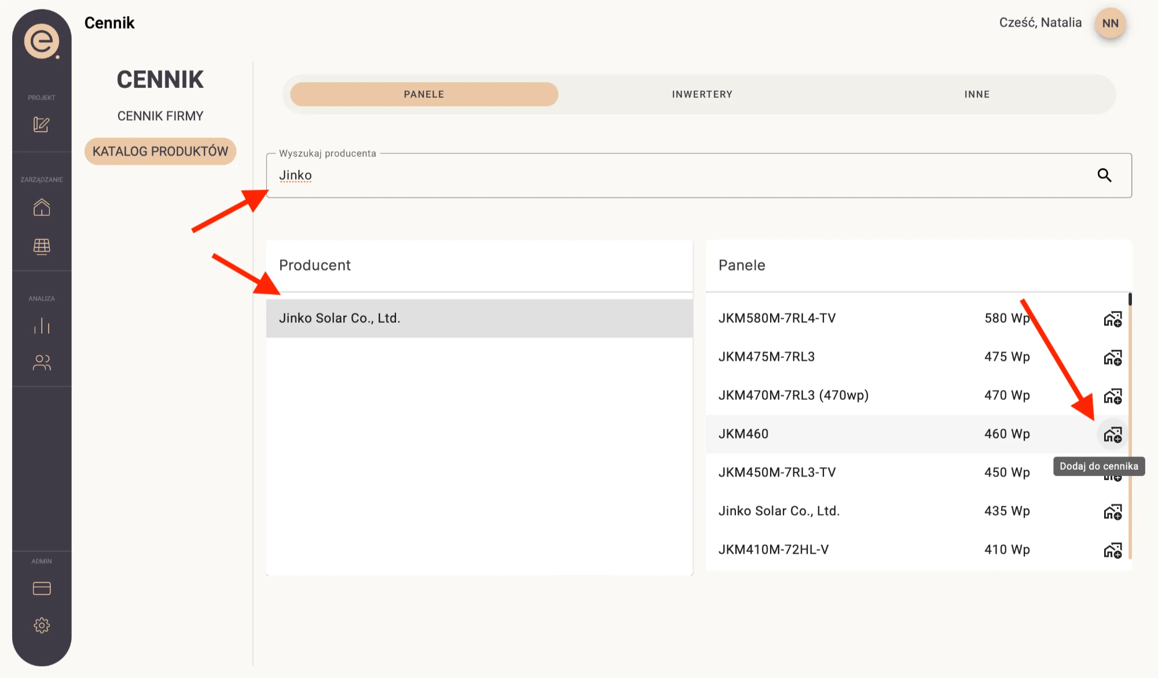1158x678 pixels.
Task: Select the JKM475M-7RL3 panel row
Action: tap(918, 357)
